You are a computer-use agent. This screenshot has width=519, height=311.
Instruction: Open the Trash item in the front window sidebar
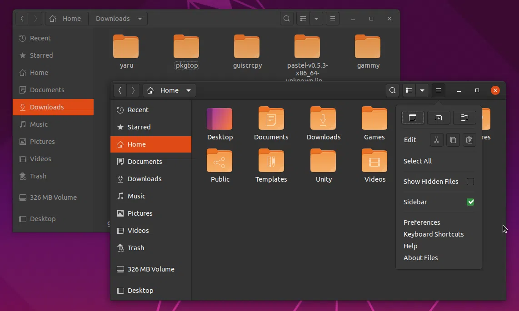135,248
